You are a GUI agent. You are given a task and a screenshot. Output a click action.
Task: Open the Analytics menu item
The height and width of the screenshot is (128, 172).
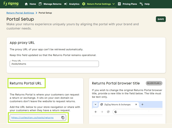point(74,4)
